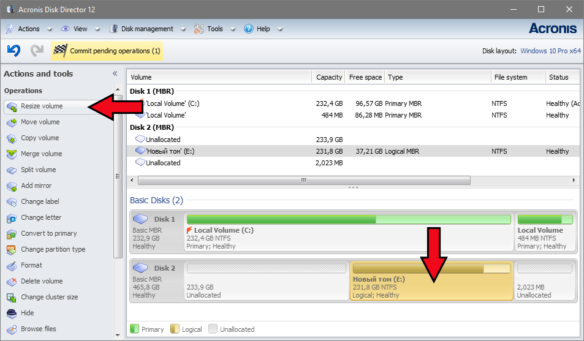Select Resize volume operation
This screenshot has height=341, width=584.
pos(42,107)
